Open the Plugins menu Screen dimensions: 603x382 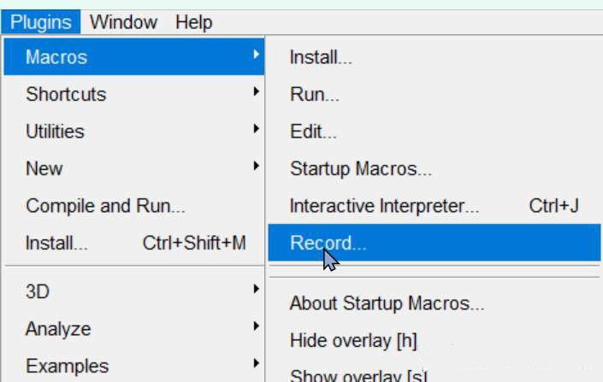point(41,22)
